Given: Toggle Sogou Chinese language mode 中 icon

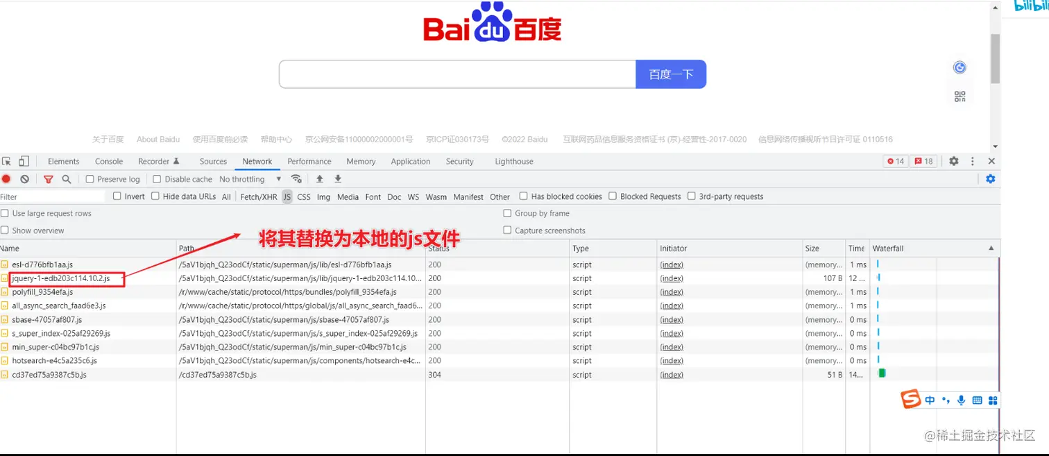Looking at the screenshot, I should tap(930, 400).
